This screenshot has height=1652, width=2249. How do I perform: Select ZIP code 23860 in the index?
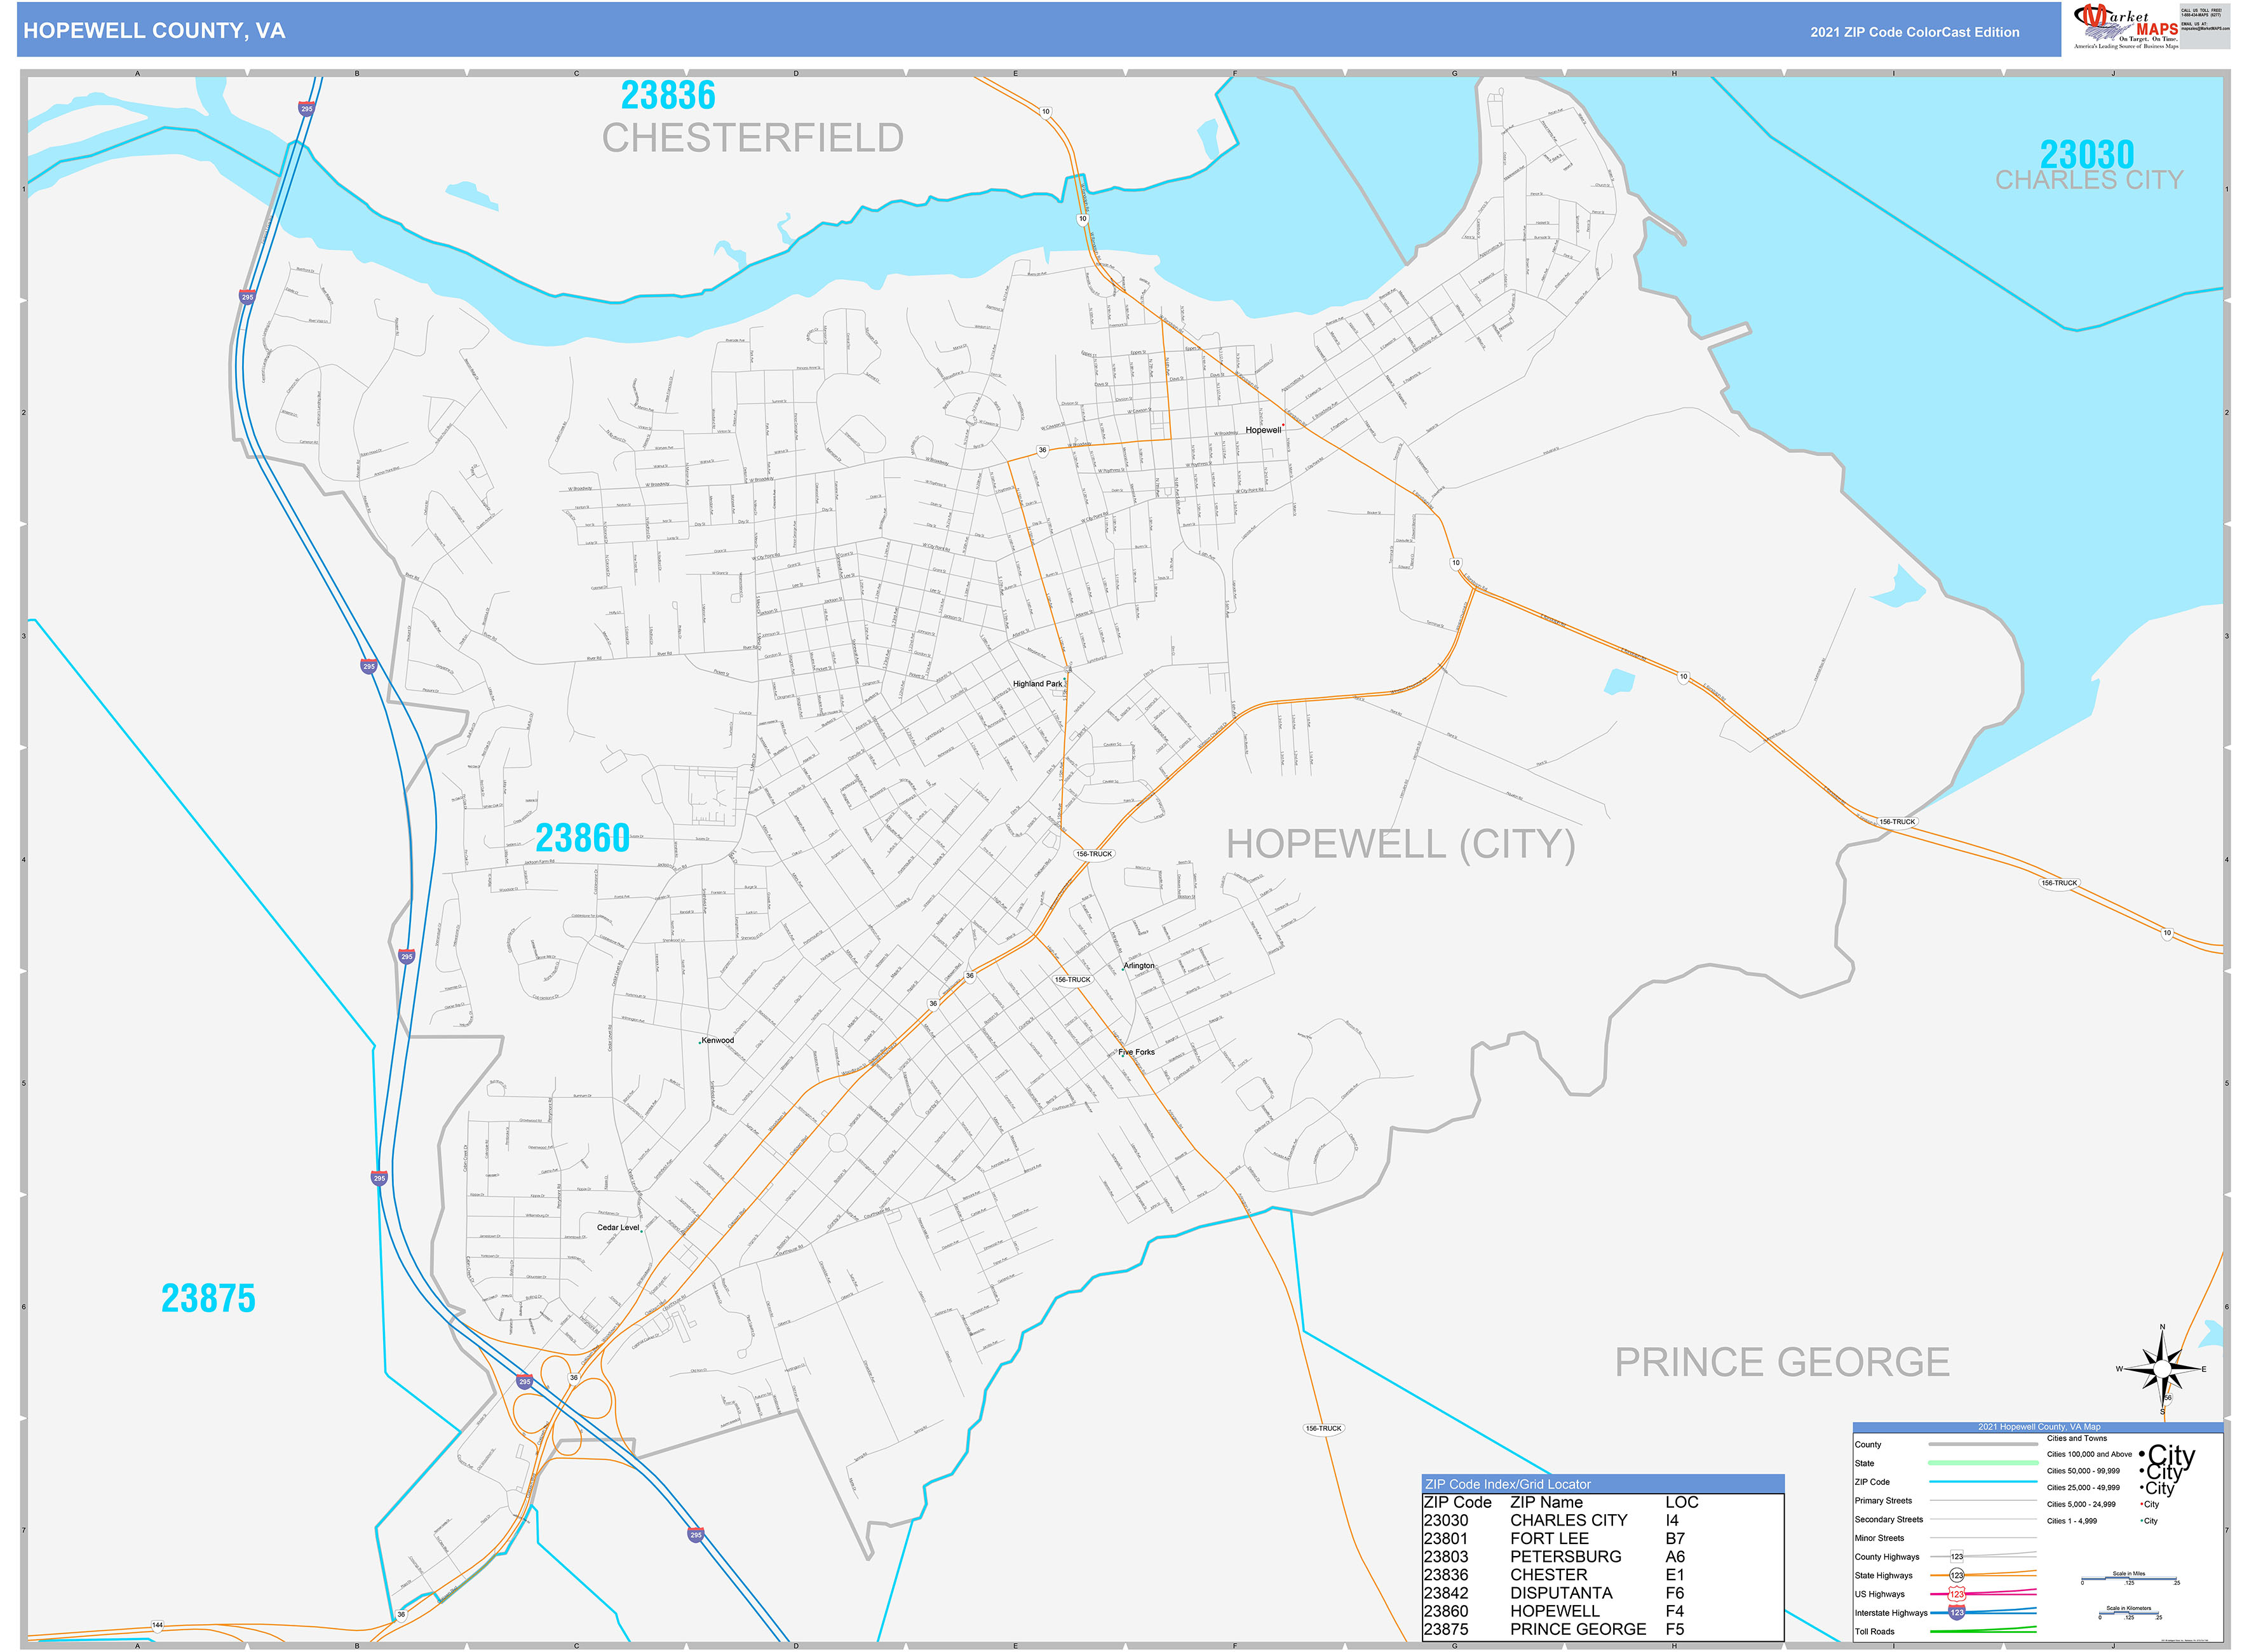1446,1610
